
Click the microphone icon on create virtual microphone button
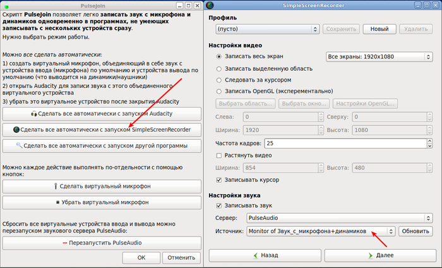coord(56,186)
